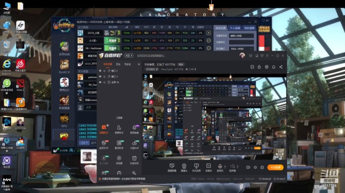This screenshot has height=193, width=345.
Task: Add webcam source in bottom toolbar
Action: coord(184,167)
